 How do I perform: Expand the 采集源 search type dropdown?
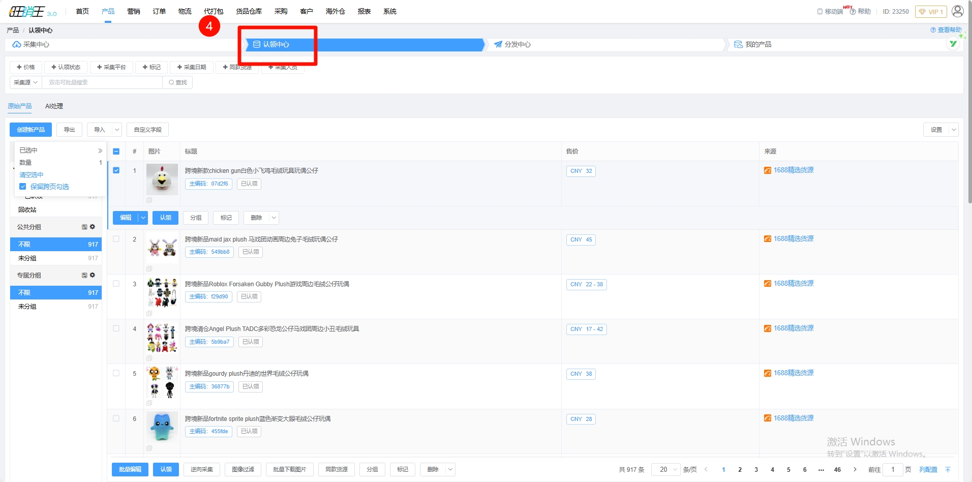25,82
